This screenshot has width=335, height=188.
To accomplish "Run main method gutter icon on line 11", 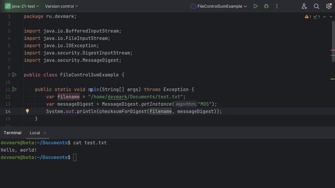I will point(14,89).
